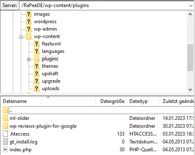Sort files by Dateigröße column header
The image size is (195, 155).
pos(112,101)
